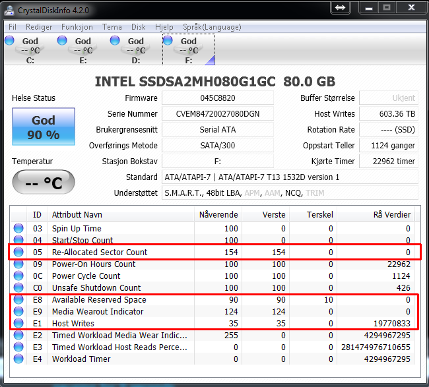Click status orb of Power Cycle Count row

click(18, 276)
